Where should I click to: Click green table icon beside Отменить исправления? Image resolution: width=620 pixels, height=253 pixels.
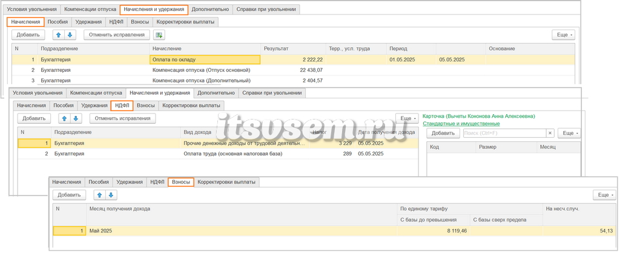click(159, 34)
